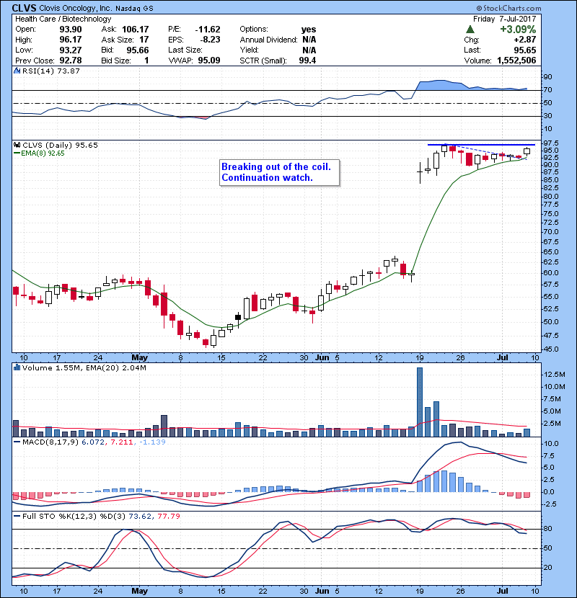Click the Low value 93.27
This screenshot has width=577, height=598.
[x=71, y=50]
